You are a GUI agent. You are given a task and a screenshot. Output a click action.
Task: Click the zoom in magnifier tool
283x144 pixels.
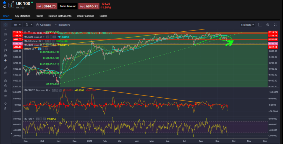pos(6,73)
